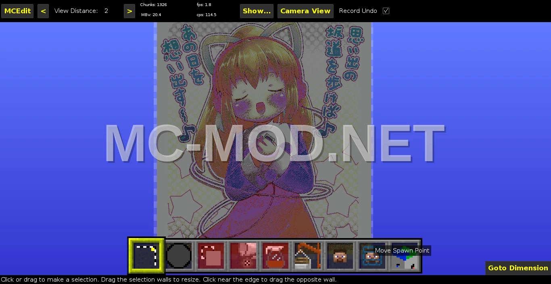Select the Import crane tool
Screen dimensions: 551x284
(x=307, y=255)
